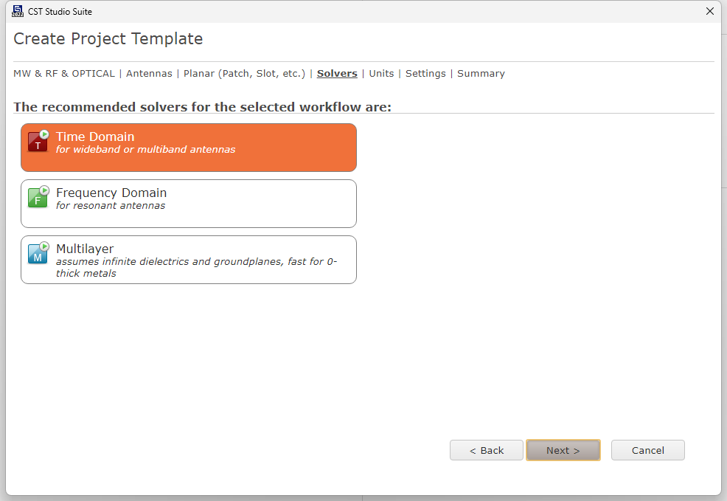Go to the MW & RF & OPTICAL step
Viewport: 727px width, 501px height.
(64, 73)
